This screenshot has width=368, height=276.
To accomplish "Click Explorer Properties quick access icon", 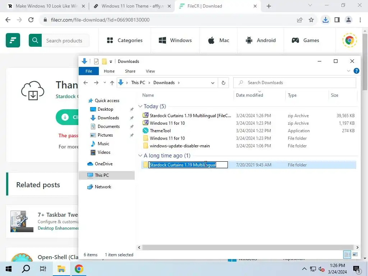I will click(96, 61).
